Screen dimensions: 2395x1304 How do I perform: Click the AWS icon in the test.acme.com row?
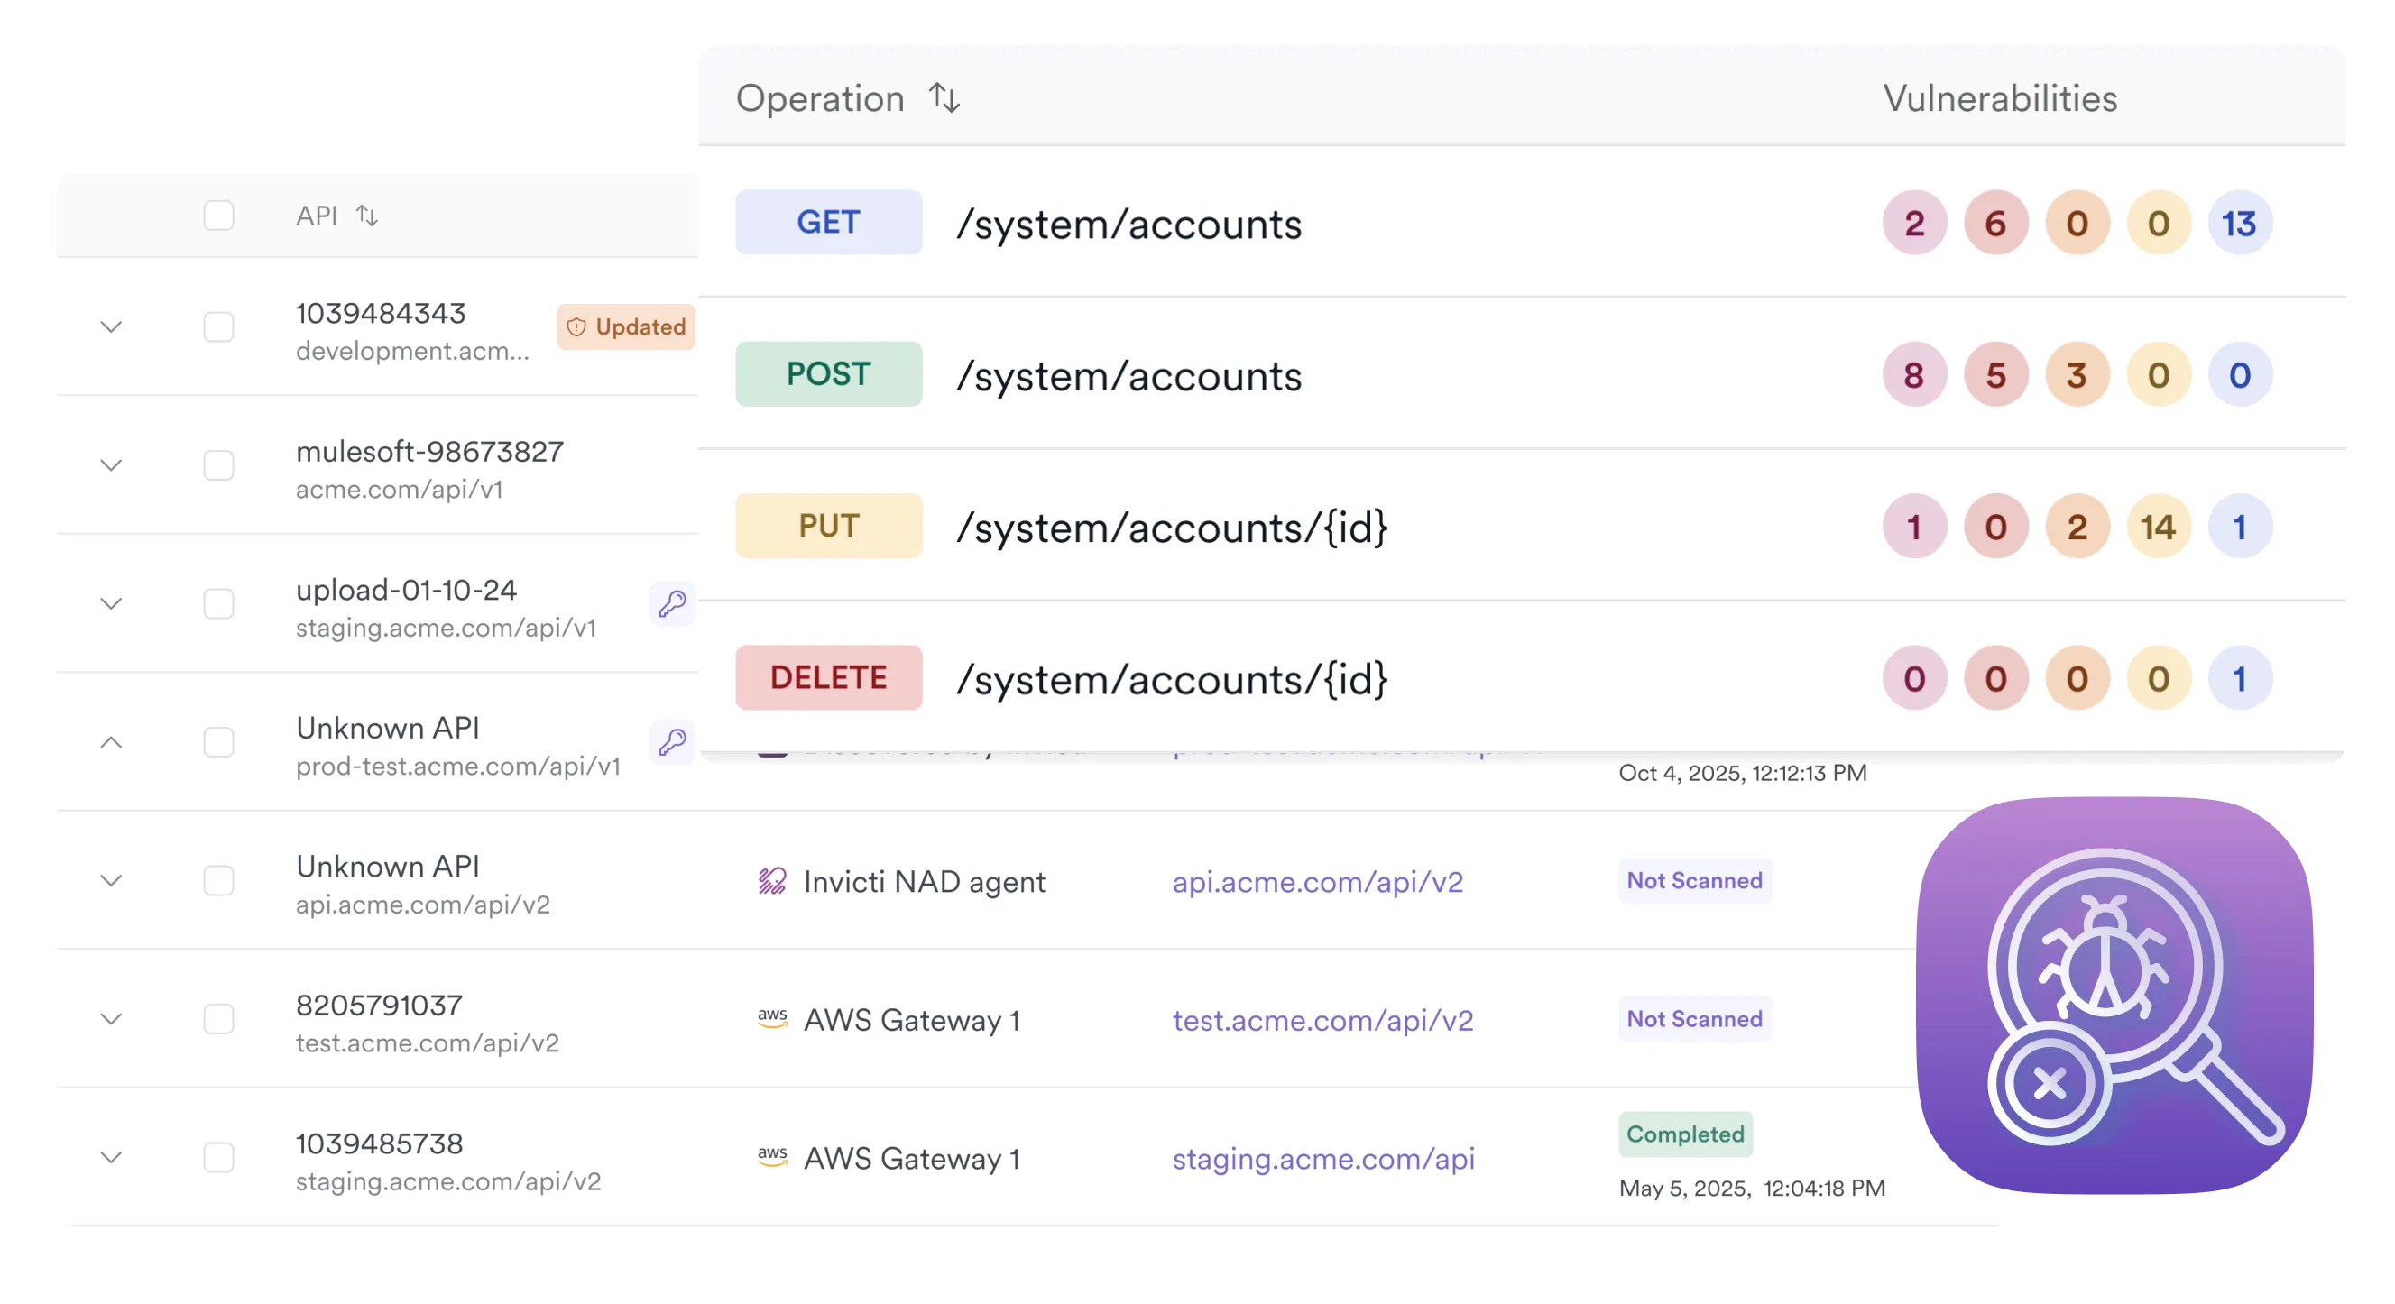[x=772, y=1019]
